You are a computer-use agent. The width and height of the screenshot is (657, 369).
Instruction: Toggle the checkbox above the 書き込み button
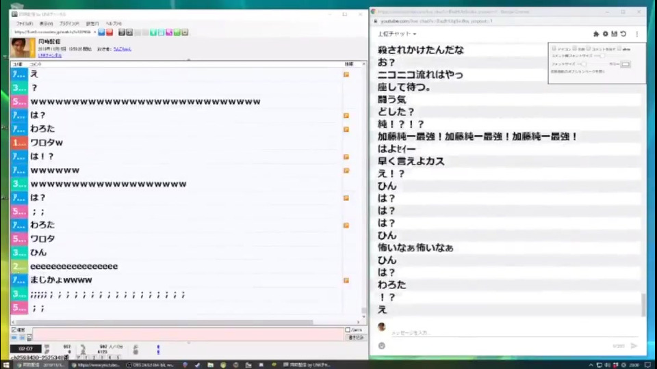click(x=348, y=329)
